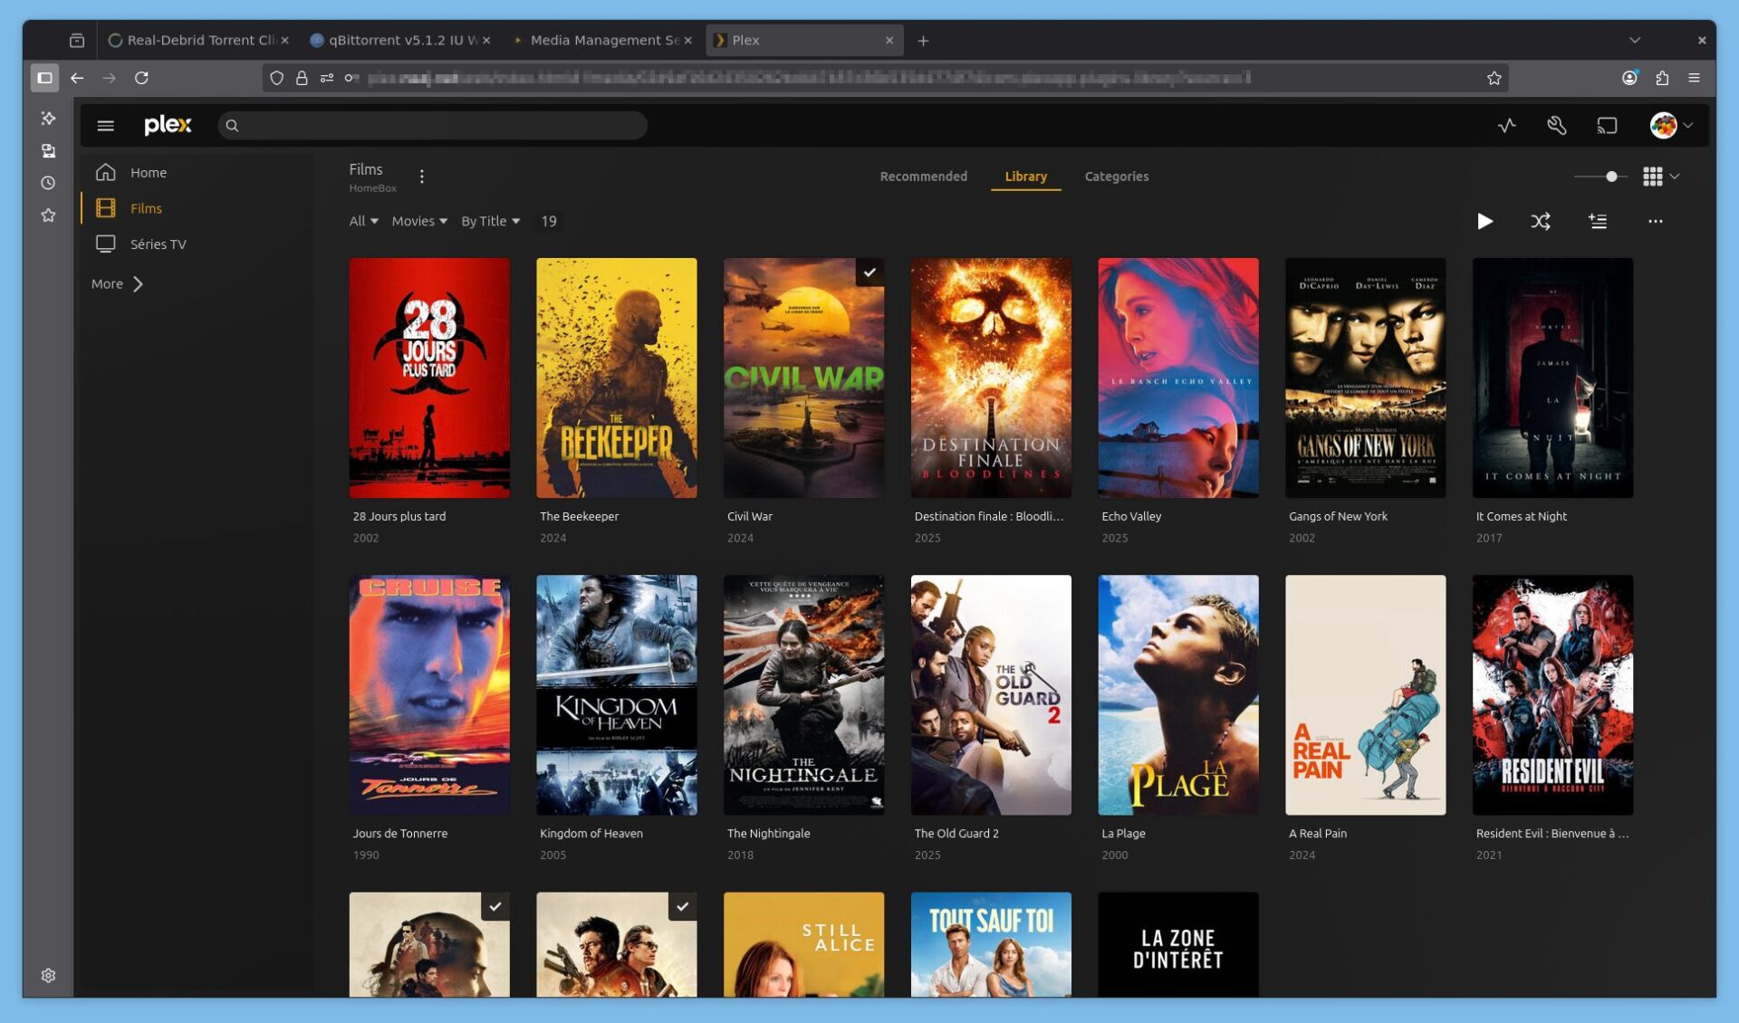Click the Play all button
The width and height of the screenshot is (1739, 1023).
pyautogui.click(x=1484, y=222)
